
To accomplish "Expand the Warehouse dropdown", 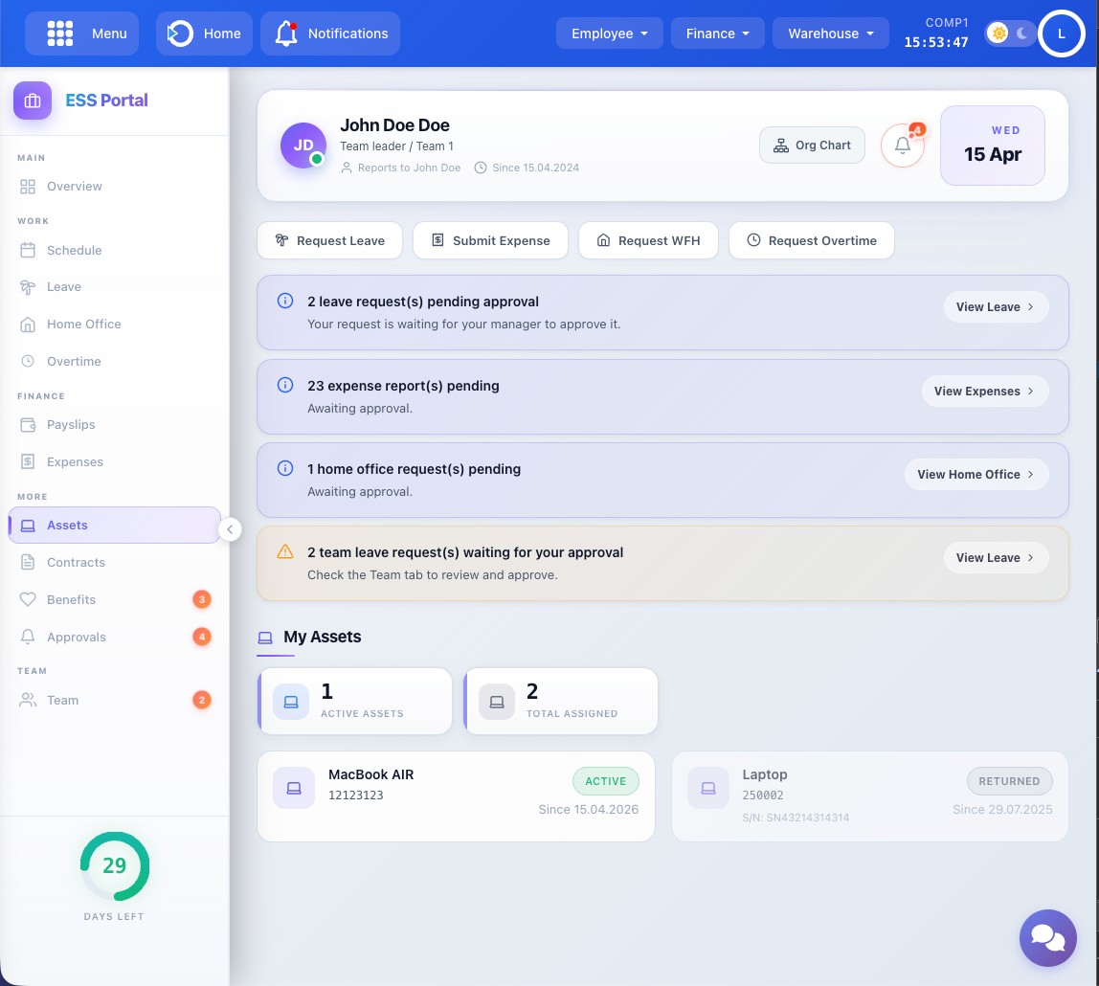I will coord(831,34).
